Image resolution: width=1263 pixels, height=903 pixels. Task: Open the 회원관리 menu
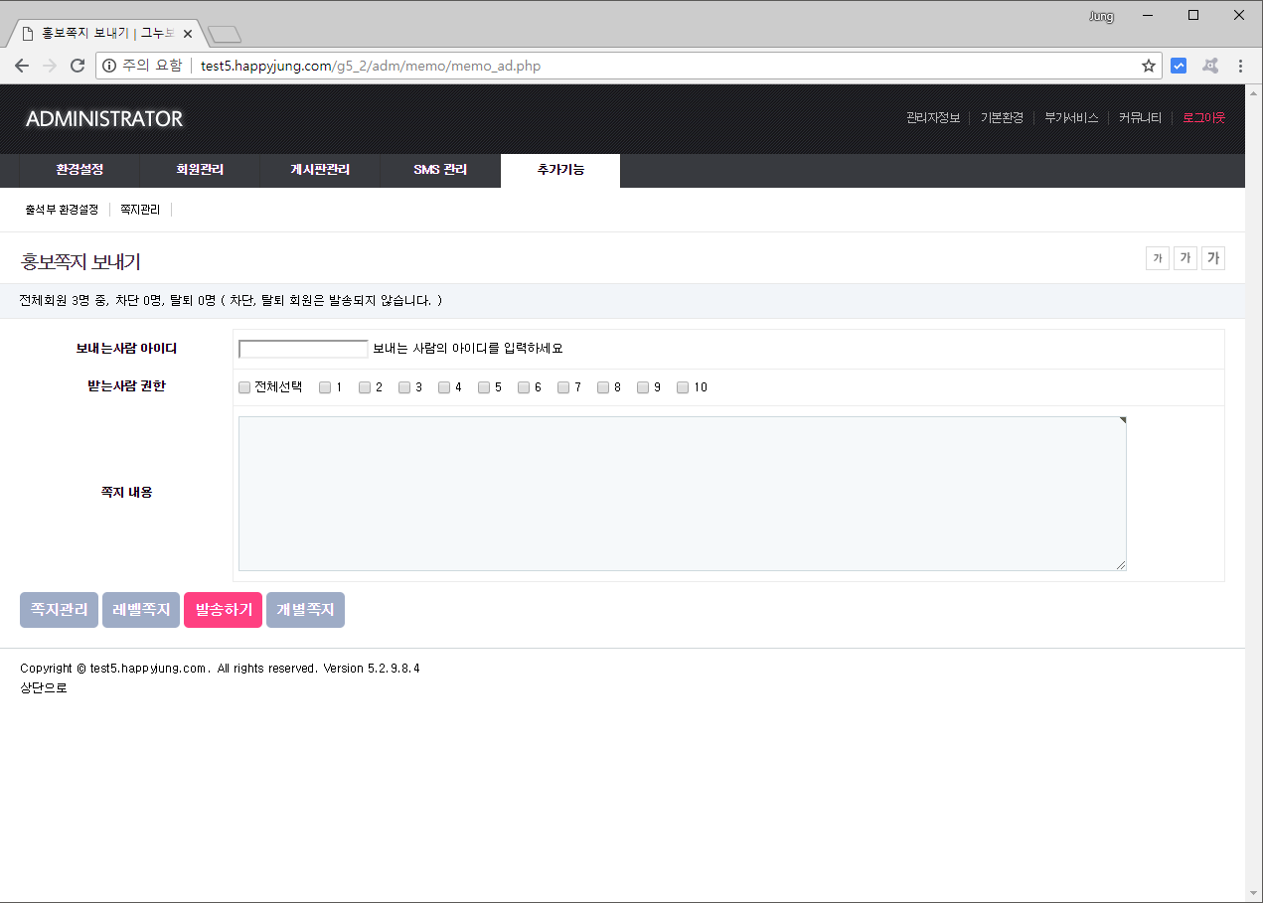(x=200, y=170)
